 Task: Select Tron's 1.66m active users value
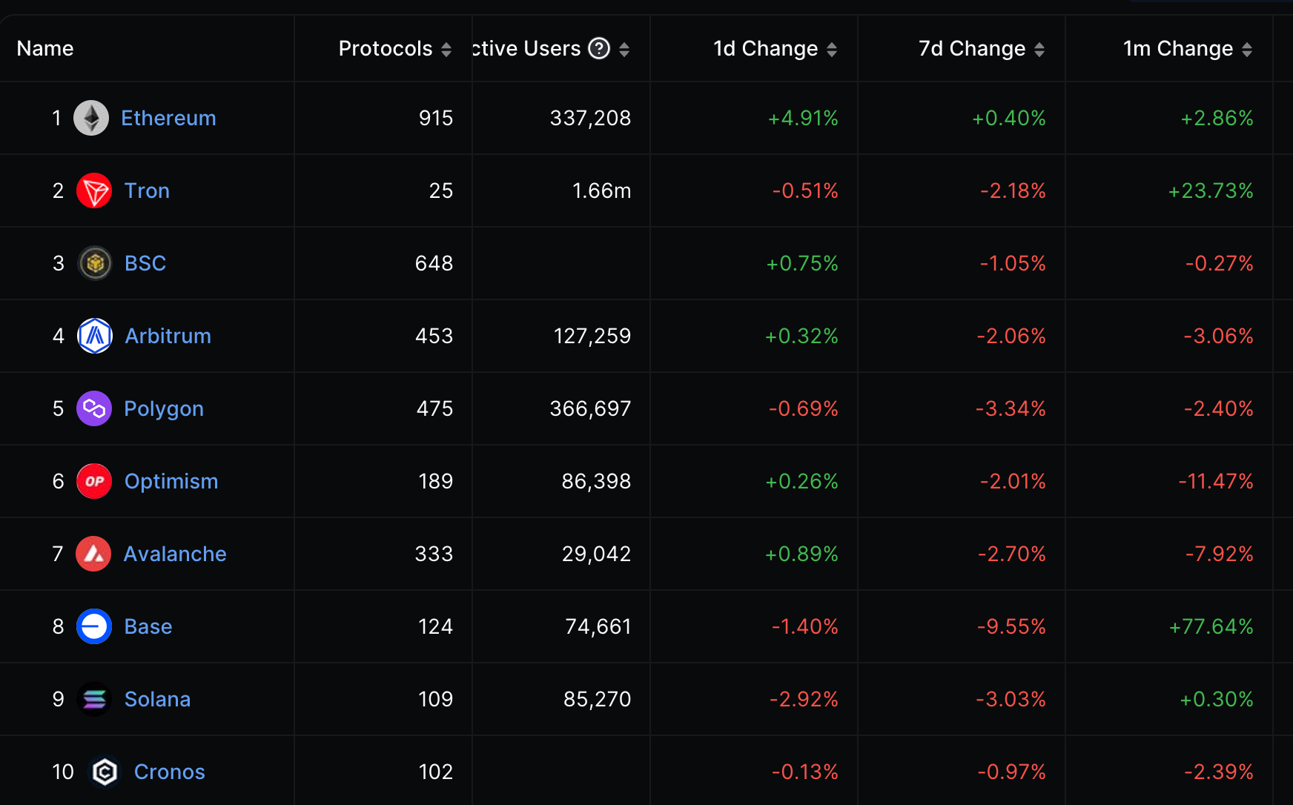pos(601,191)
